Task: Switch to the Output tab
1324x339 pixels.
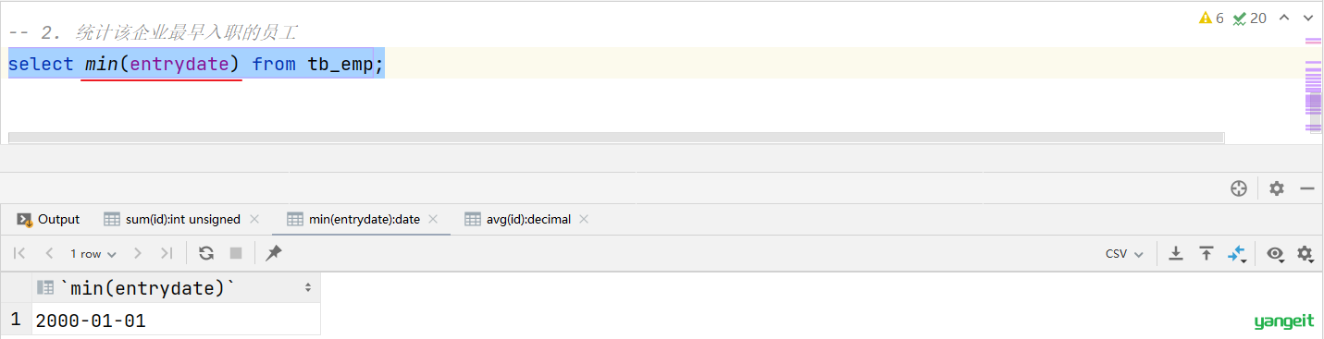Action: 49,219
